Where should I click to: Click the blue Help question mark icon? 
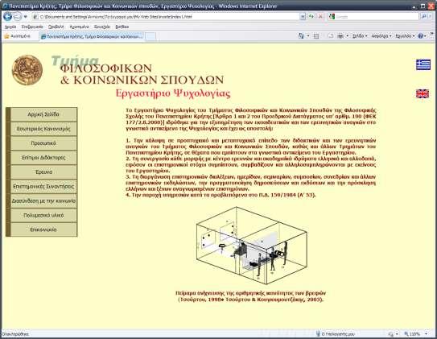(x=421, y=36)
